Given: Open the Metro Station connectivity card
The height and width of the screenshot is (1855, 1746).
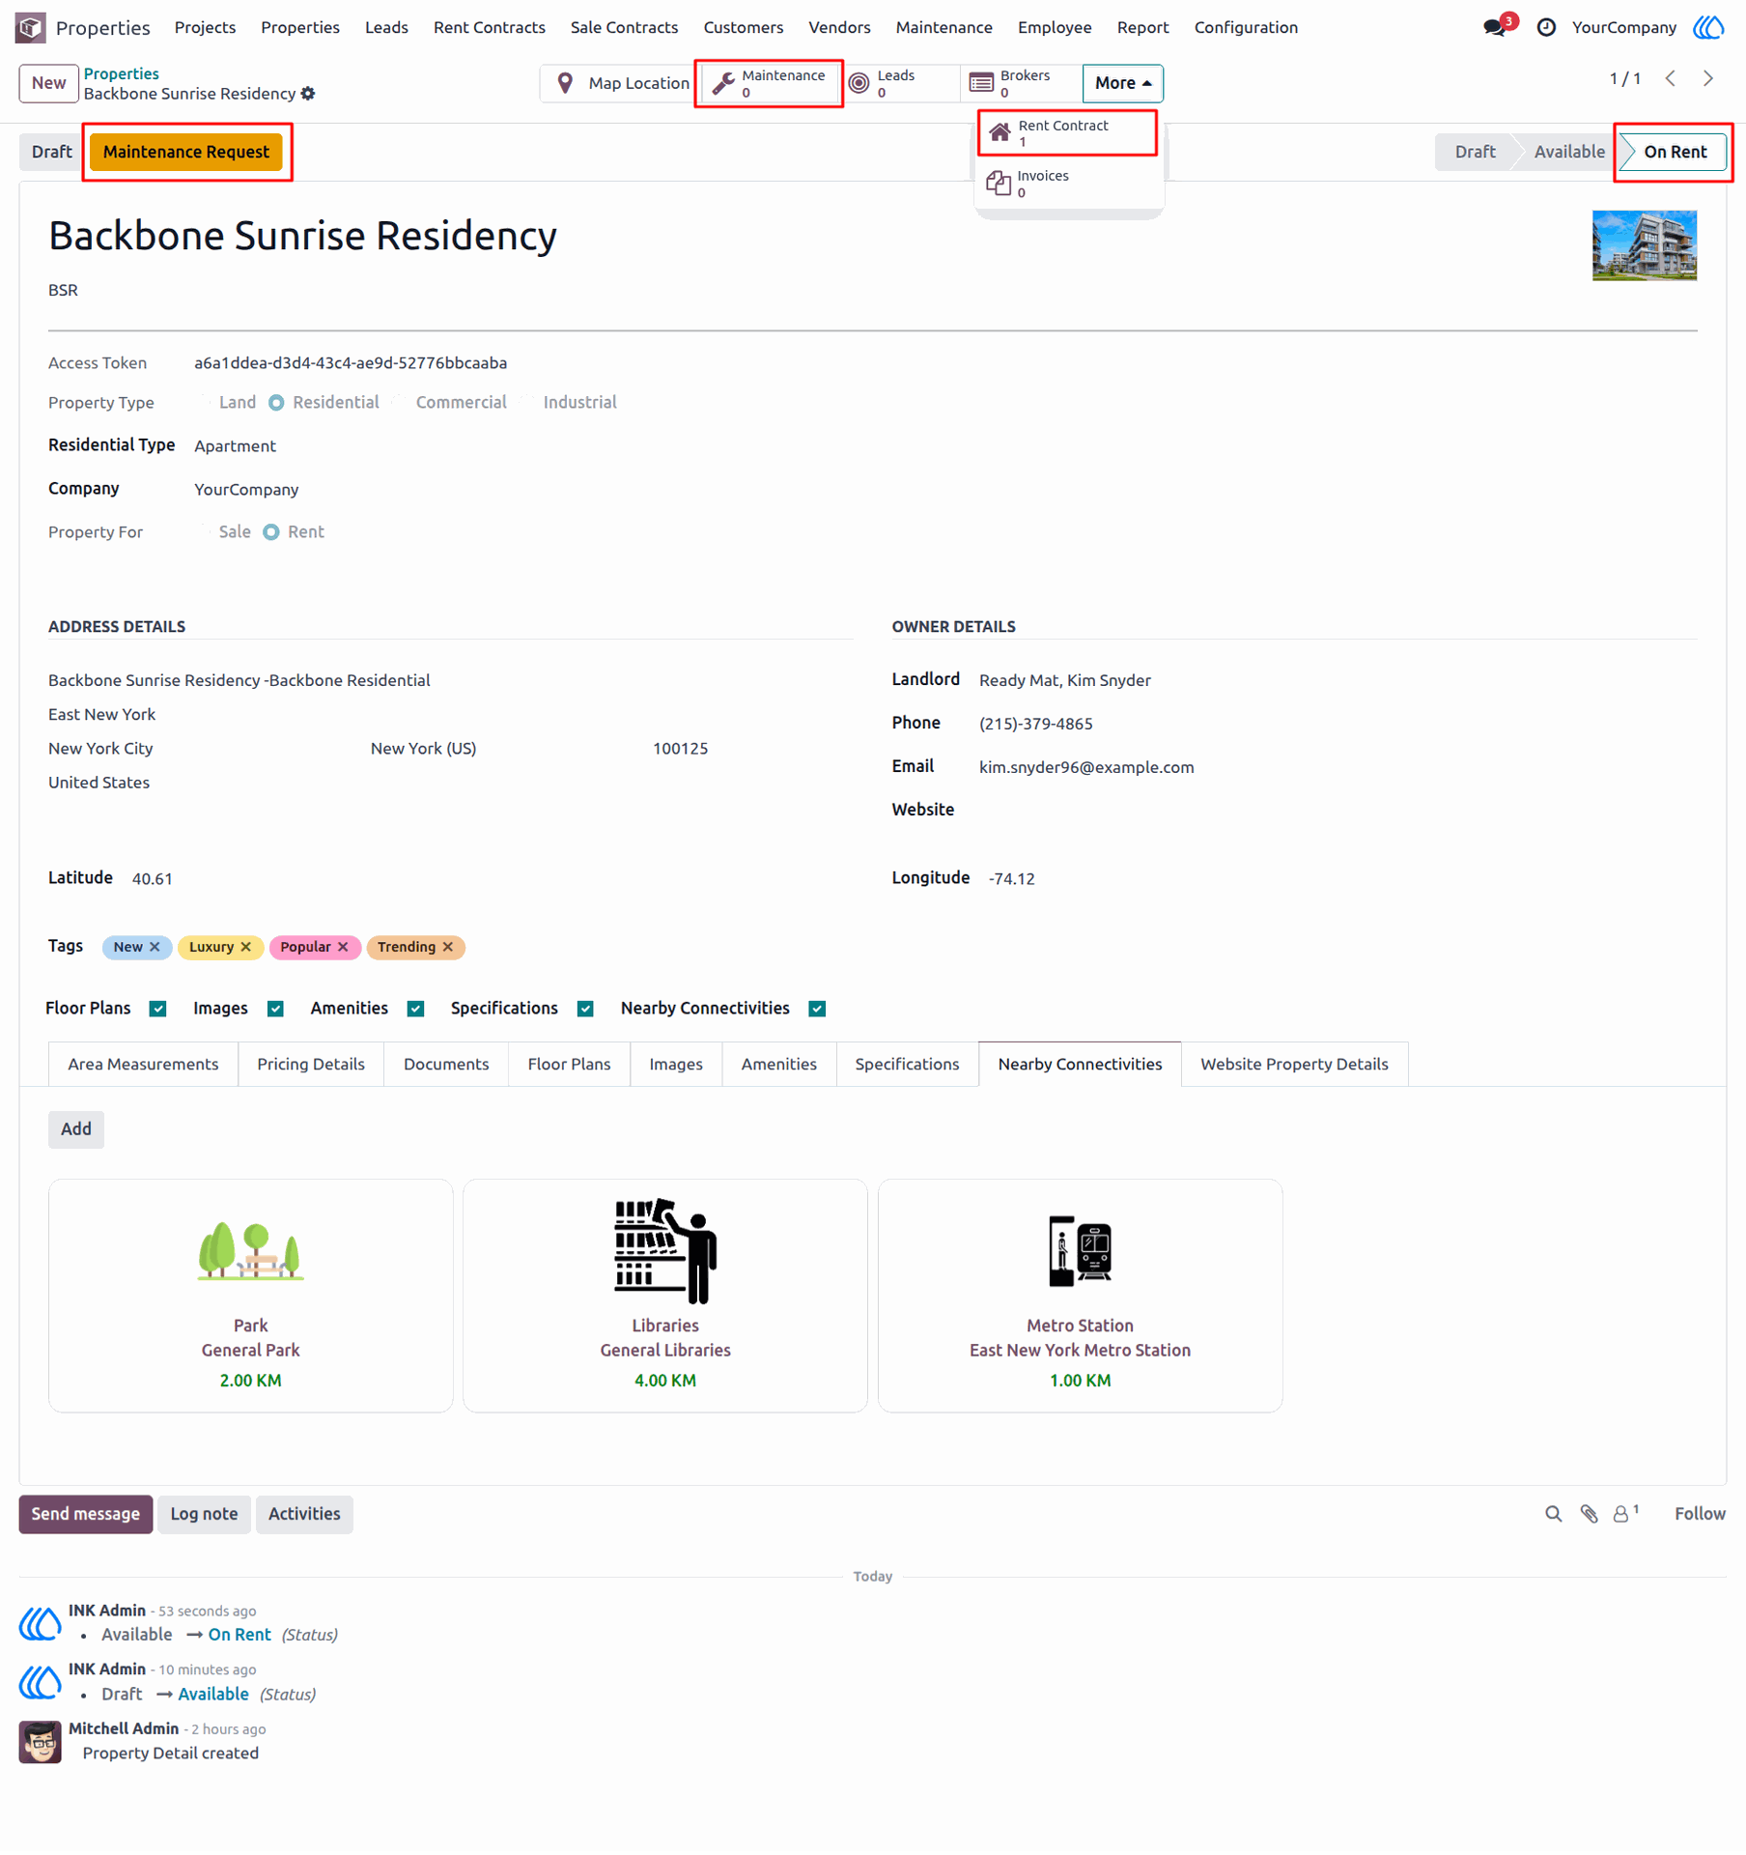Looking at the screenshot, I should (x=1080, y=1296).
